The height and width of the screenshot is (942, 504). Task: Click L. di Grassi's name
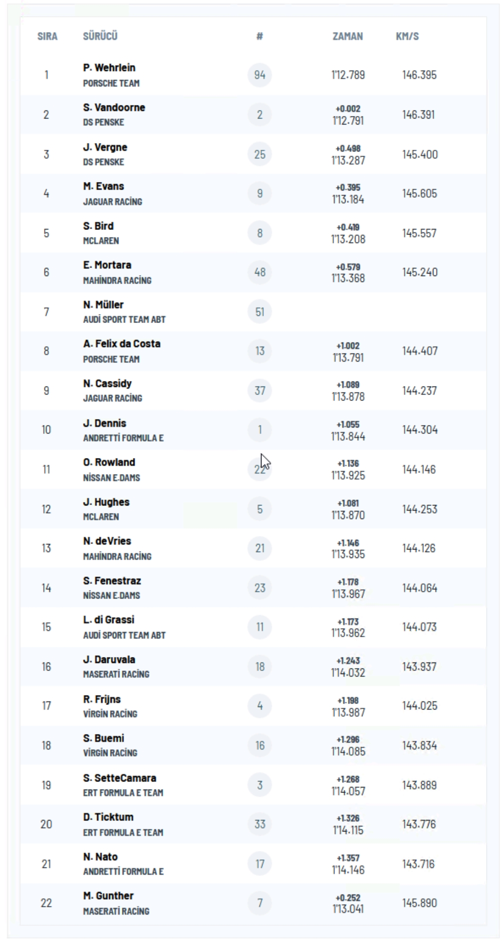tap(108, 620)
